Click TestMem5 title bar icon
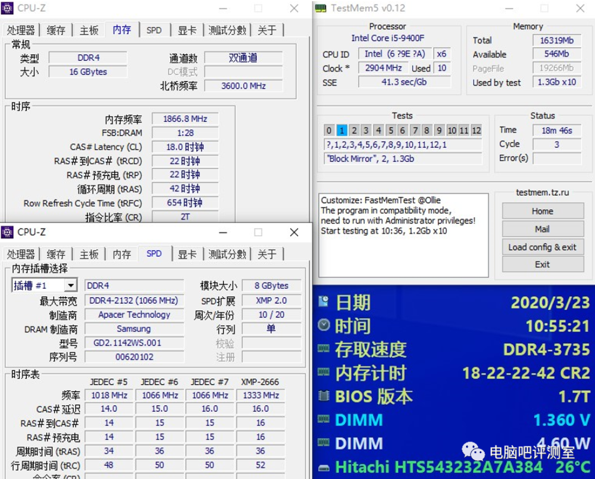Image resolution: width=595 pixels, height=479 pixels. point(321,8)
